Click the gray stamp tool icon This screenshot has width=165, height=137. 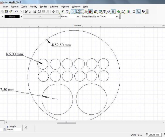coord(123,11)
